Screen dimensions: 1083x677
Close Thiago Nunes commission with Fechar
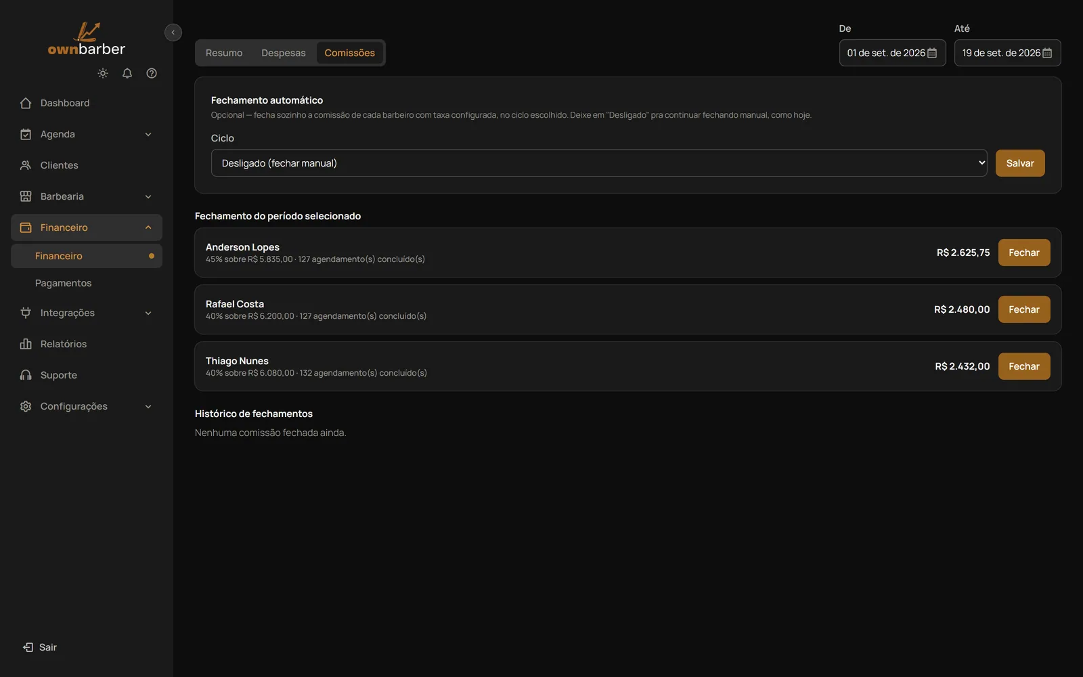tap(1024, 366)
